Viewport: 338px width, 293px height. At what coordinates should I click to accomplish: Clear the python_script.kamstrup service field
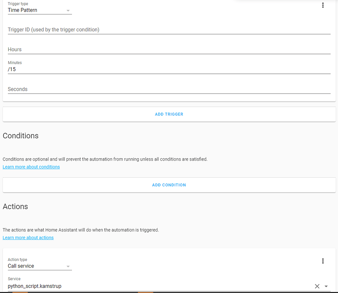(317, 286)
